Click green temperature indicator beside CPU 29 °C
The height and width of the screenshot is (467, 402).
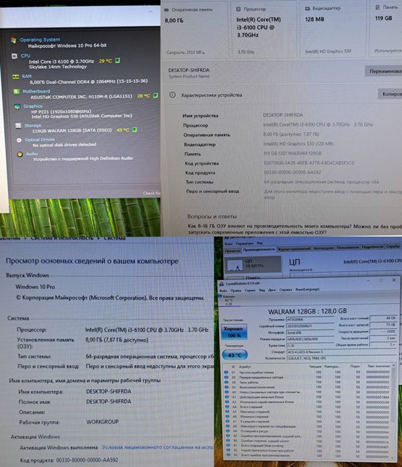pos(118,61)
